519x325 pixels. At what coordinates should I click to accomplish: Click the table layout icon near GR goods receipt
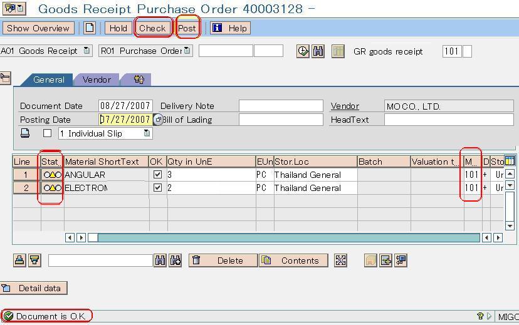pyautogui.click(x=338, y=51)
